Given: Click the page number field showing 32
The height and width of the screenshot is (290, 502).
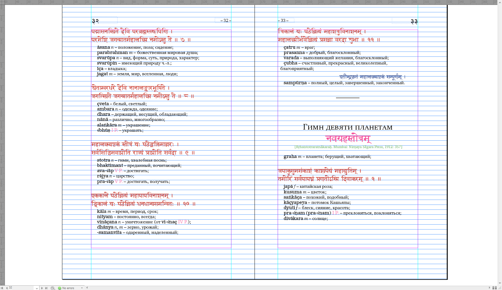Looking at the screenshot, I should tap(21, 288).
